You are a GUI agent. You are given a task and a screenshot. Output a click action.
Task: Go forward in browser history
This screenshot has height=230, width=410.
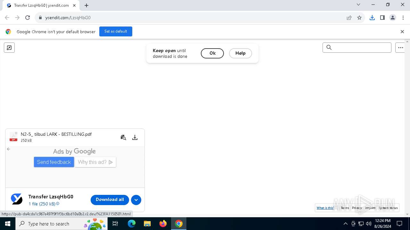point(17,18)
